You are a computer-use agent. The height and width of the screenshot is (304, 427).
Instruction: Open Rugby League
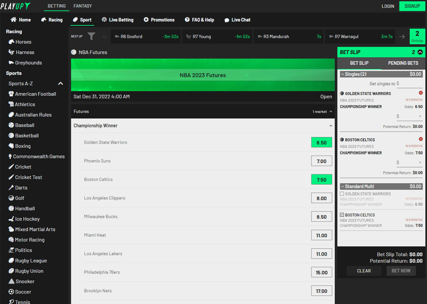tap(28, 261)
